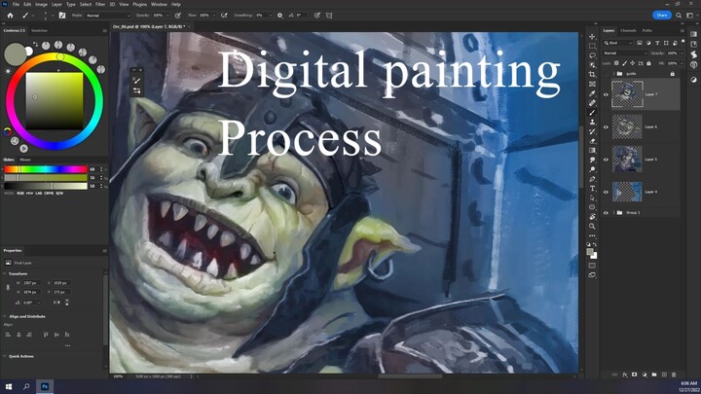This screenshot has width=701, height=394.
Task: Select the Eraser tool
Action: [x=592, y=141]
